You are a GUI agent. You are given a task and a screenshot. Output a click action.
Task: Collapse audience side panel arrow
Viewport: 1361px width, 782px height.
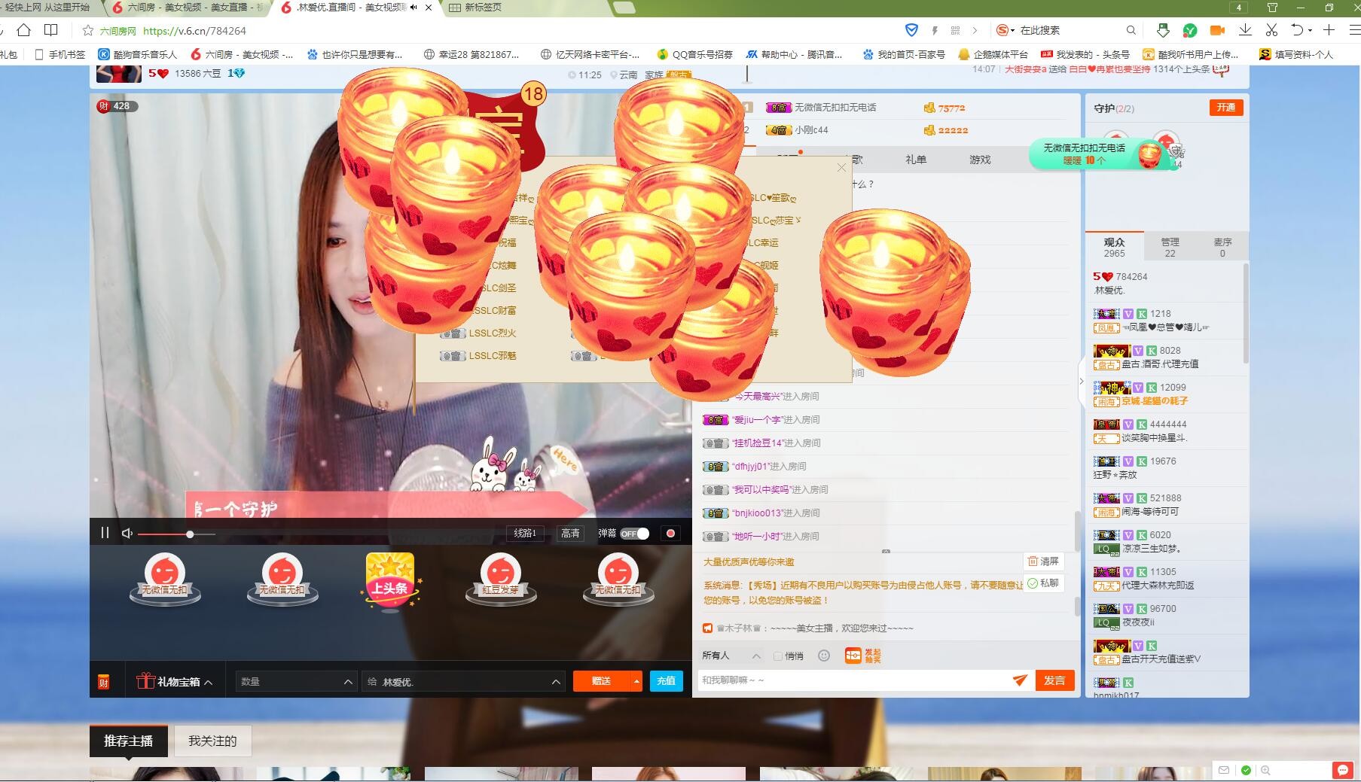point(1082,382)
